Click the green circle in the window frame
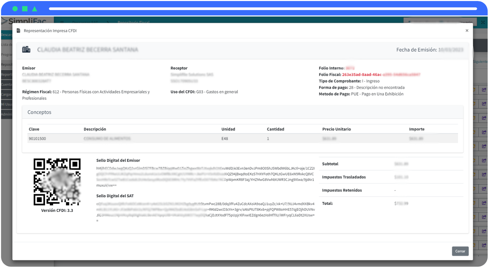 coord(15,9)
